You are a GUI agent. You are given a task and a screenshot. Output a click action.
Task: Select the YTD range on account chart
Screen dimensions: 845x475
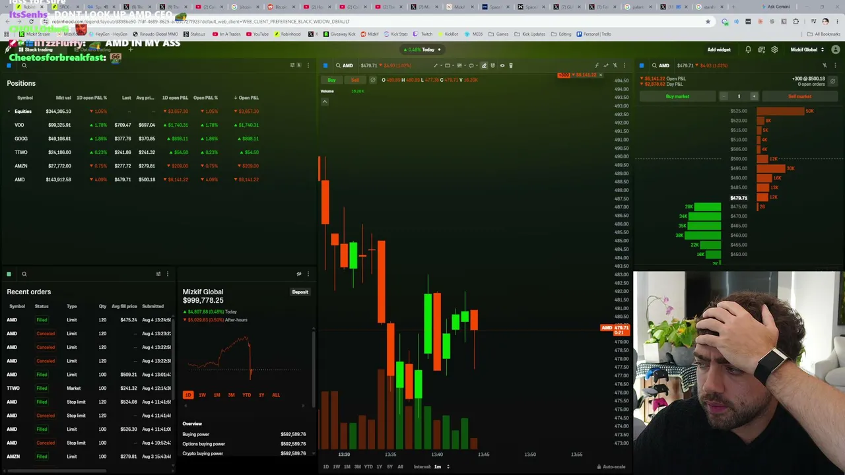246,395
